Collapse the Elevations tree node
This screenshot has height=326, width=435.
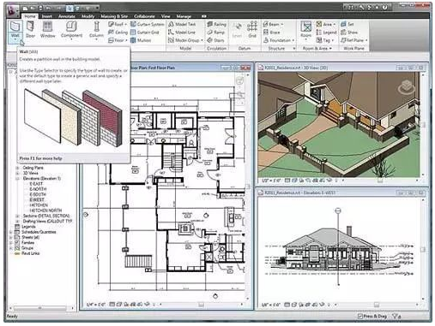pos(17,179)
